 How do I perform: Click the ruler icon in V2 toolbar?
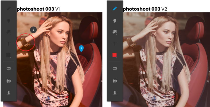[115, 68]
